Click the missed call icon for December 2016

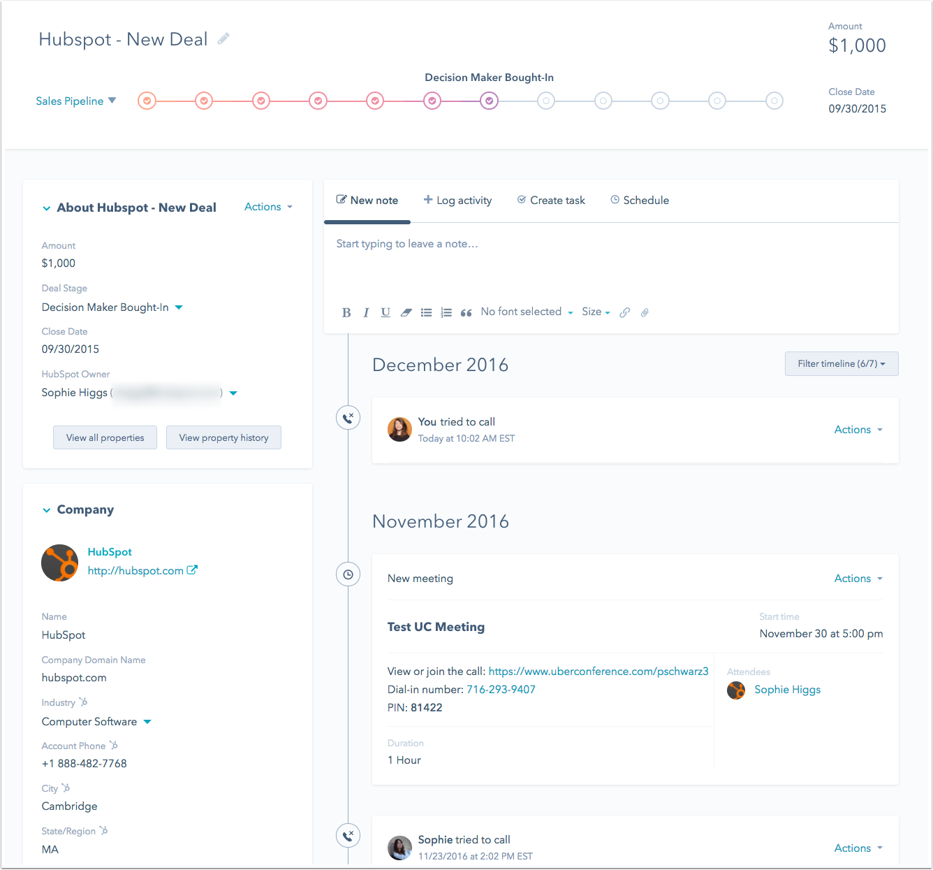[348, 418]
